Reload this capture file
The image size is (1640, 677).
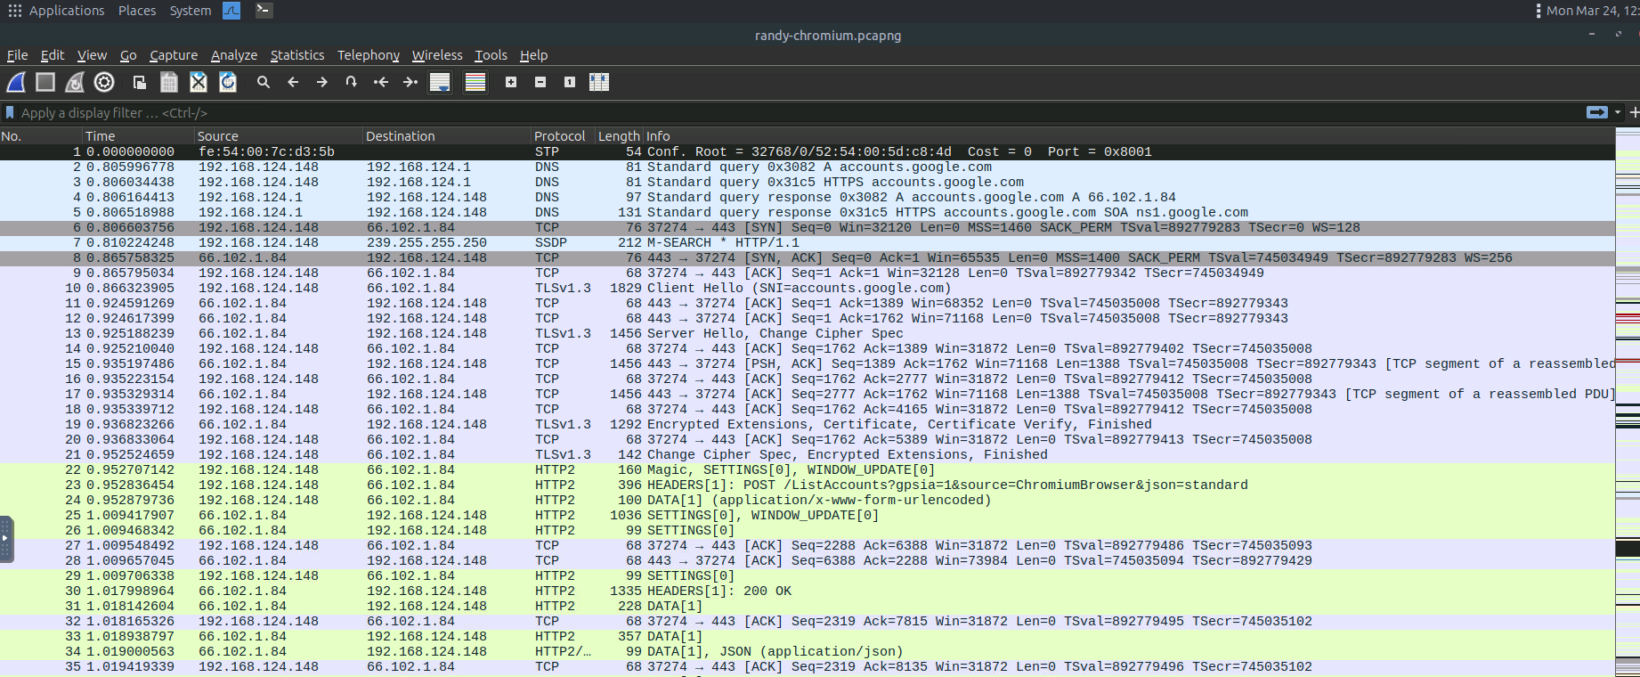228,82
